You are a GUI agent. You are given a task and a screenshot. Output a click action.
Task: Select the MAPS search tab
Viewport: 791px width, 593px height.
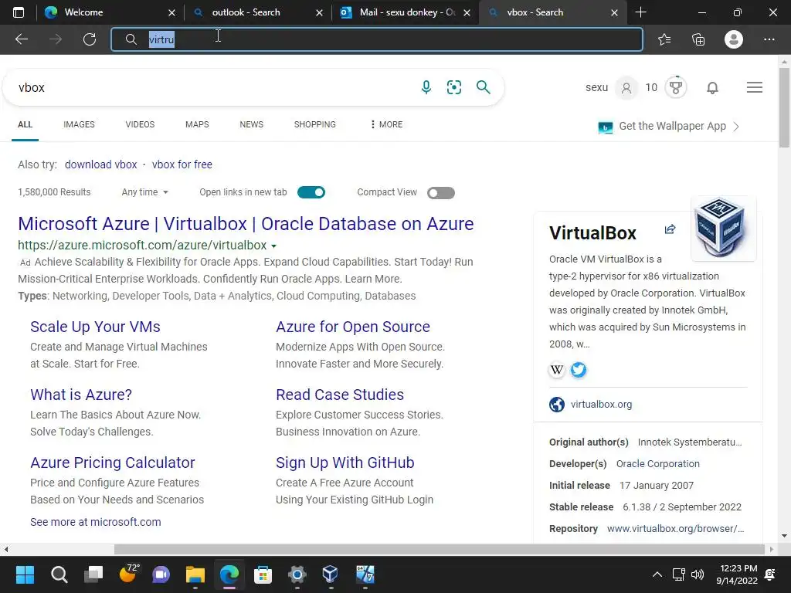tap(197, 124)
